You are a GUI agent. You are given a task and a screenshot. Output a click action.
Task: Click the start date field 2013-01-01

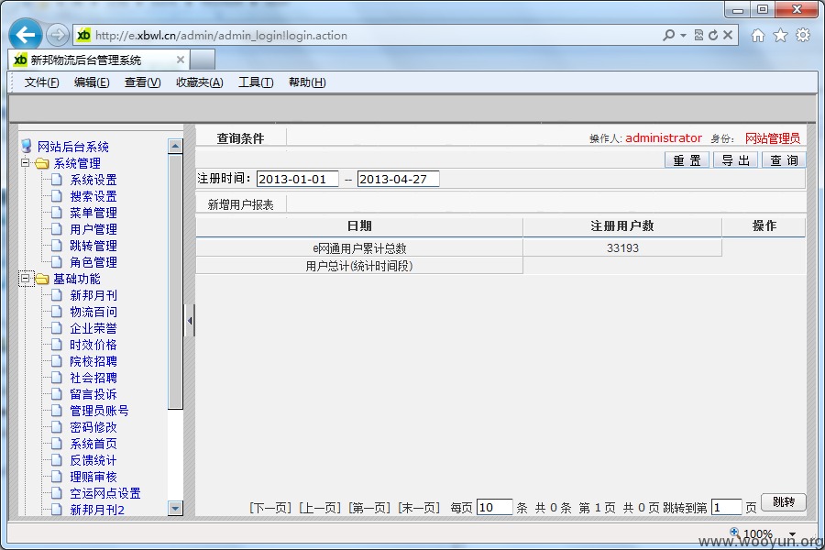[x=297, y=179]
